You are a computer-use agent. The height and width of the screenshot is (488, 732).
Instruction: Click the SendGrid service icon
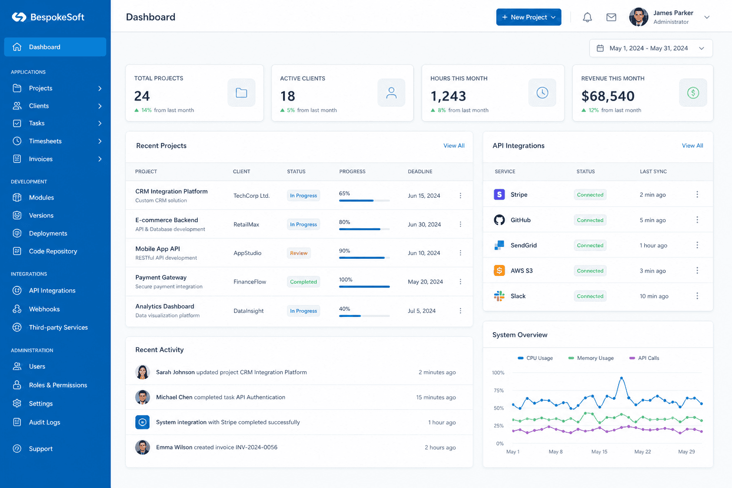499,245
